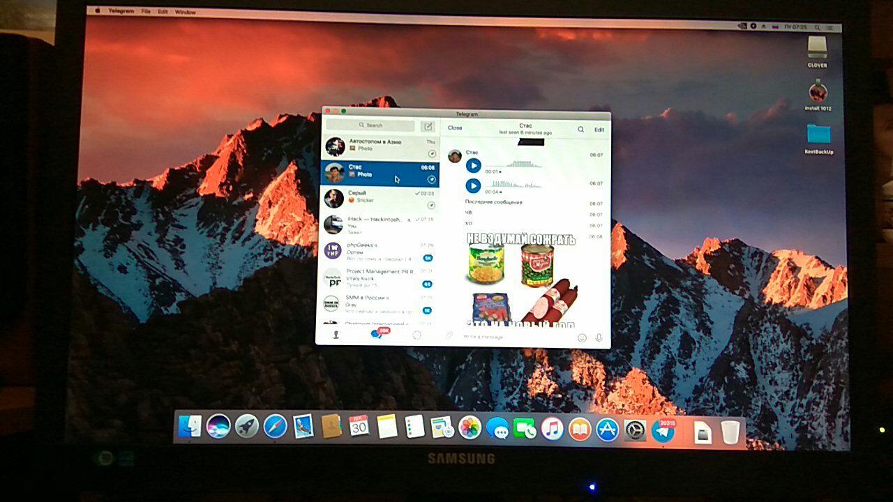
Task: Open the SMM в России chat
Action: click(376, 303)
